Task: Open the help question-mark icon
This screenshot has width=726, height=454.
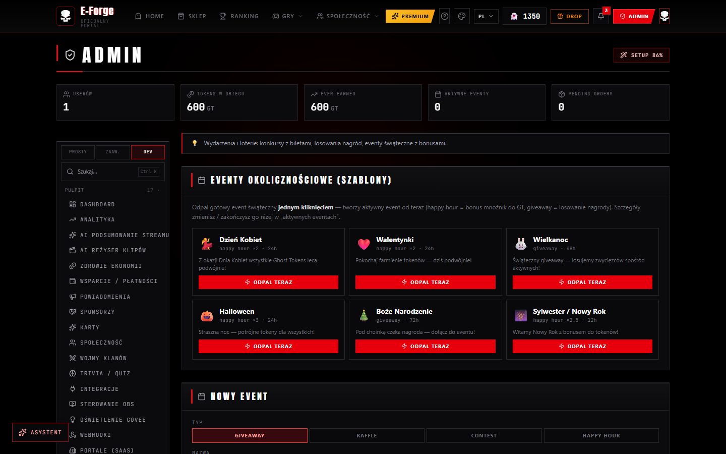Action: (x=445, y=16)
